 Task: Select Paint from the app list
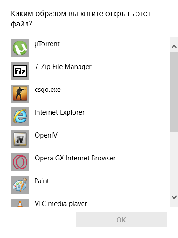pyautogui.click(x=42, y=181)
